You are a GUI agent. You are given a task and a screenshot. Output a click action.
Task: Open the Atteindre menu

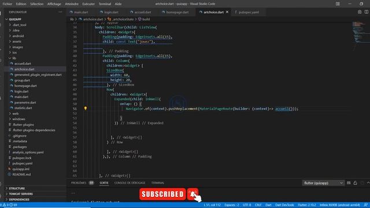72,4
